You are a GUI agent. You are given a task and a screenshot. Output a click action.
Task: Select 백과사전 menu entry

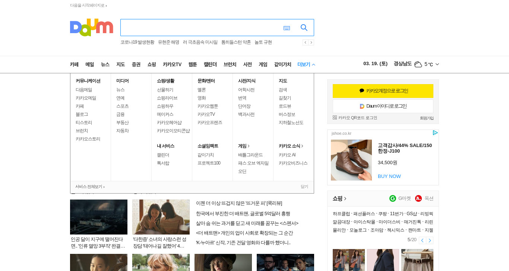click(x=246, y=114)
